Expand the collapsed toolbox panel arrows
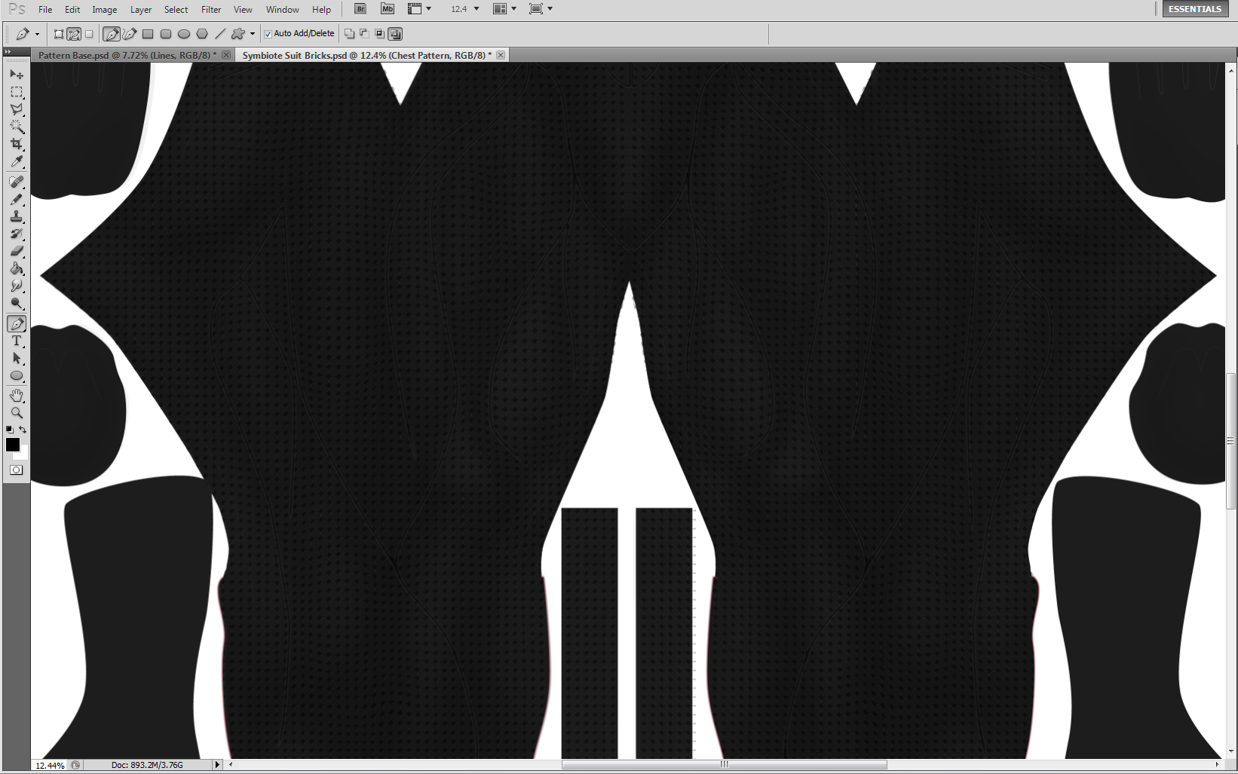The width and height of the screenshot is (1238, 774). 8,52
